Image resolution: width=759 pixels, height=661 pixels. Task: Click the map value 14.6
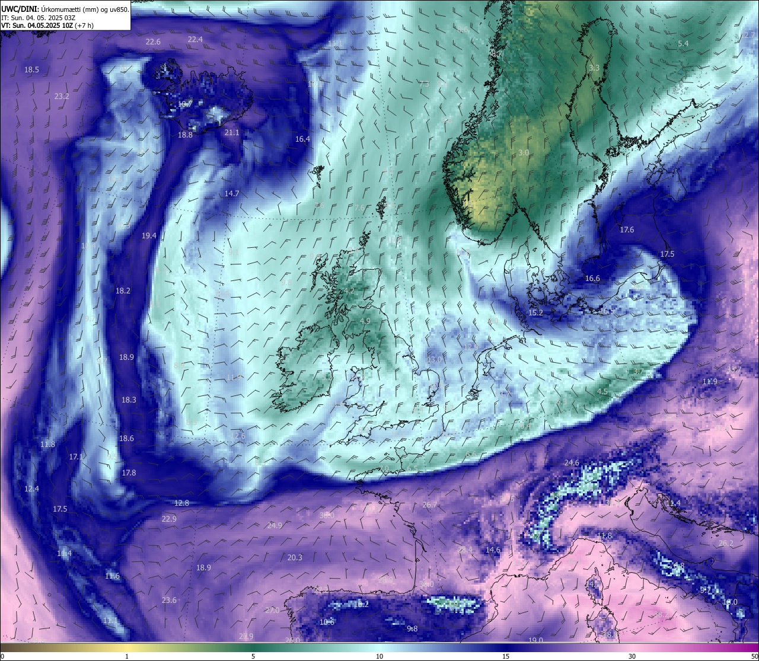(x=493, y=550)
